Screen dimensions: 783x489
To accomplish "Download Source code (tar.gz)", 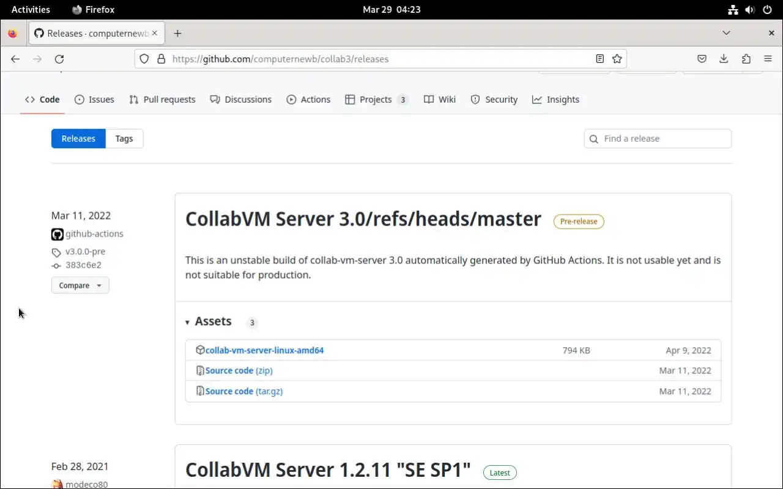I will point(244,391).
